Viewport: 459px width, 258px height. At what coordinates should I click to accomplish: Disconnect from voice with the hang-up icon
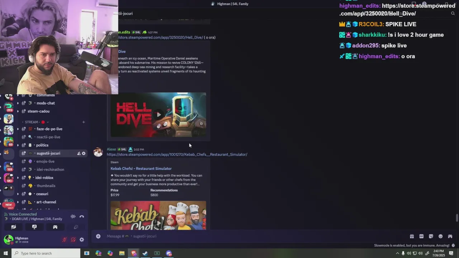point(82,216)
